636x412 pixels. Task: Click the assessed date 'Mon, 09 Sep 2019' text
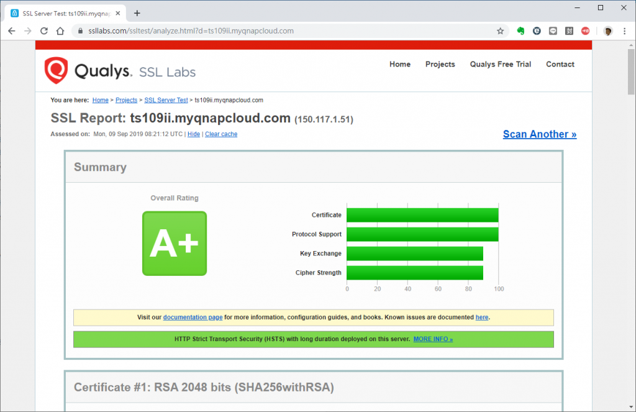point(138,134)
